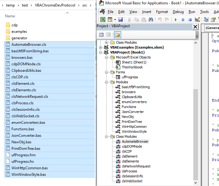Select the clsWebSocket class module
The height and width of the screenshot is (186, 219).
click(132, 181)
